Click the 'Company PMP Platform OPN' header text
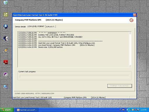This screenshot has height=112, width=149. pos(28,20)
